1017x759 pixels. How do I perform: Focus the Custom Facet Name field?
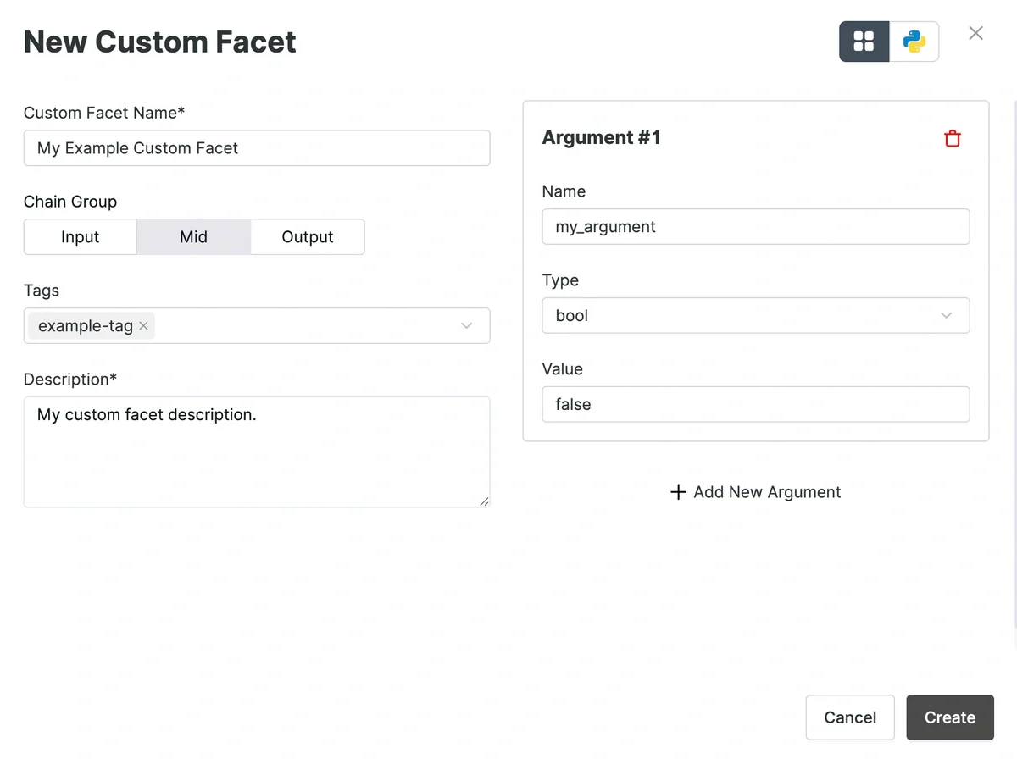(x=257, y=148)
